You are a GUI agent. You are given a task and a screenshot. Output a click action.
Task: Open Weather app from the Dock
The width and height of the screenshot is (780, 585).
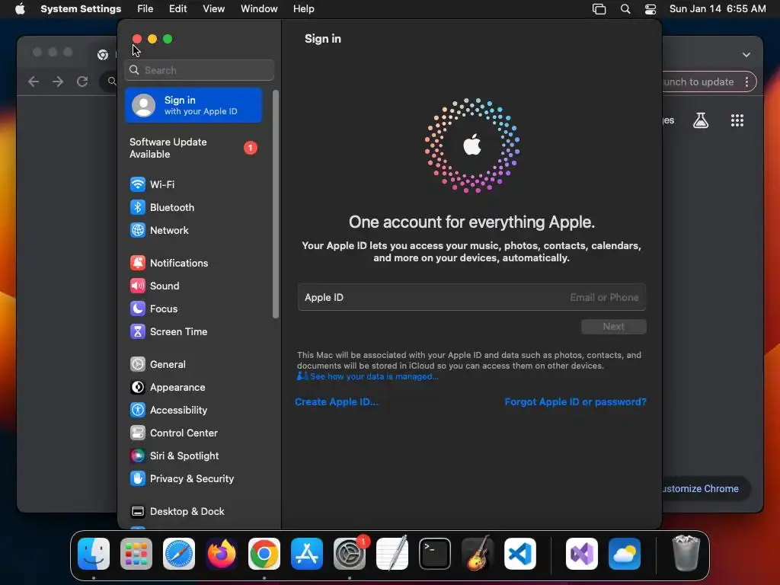(625, 554)
